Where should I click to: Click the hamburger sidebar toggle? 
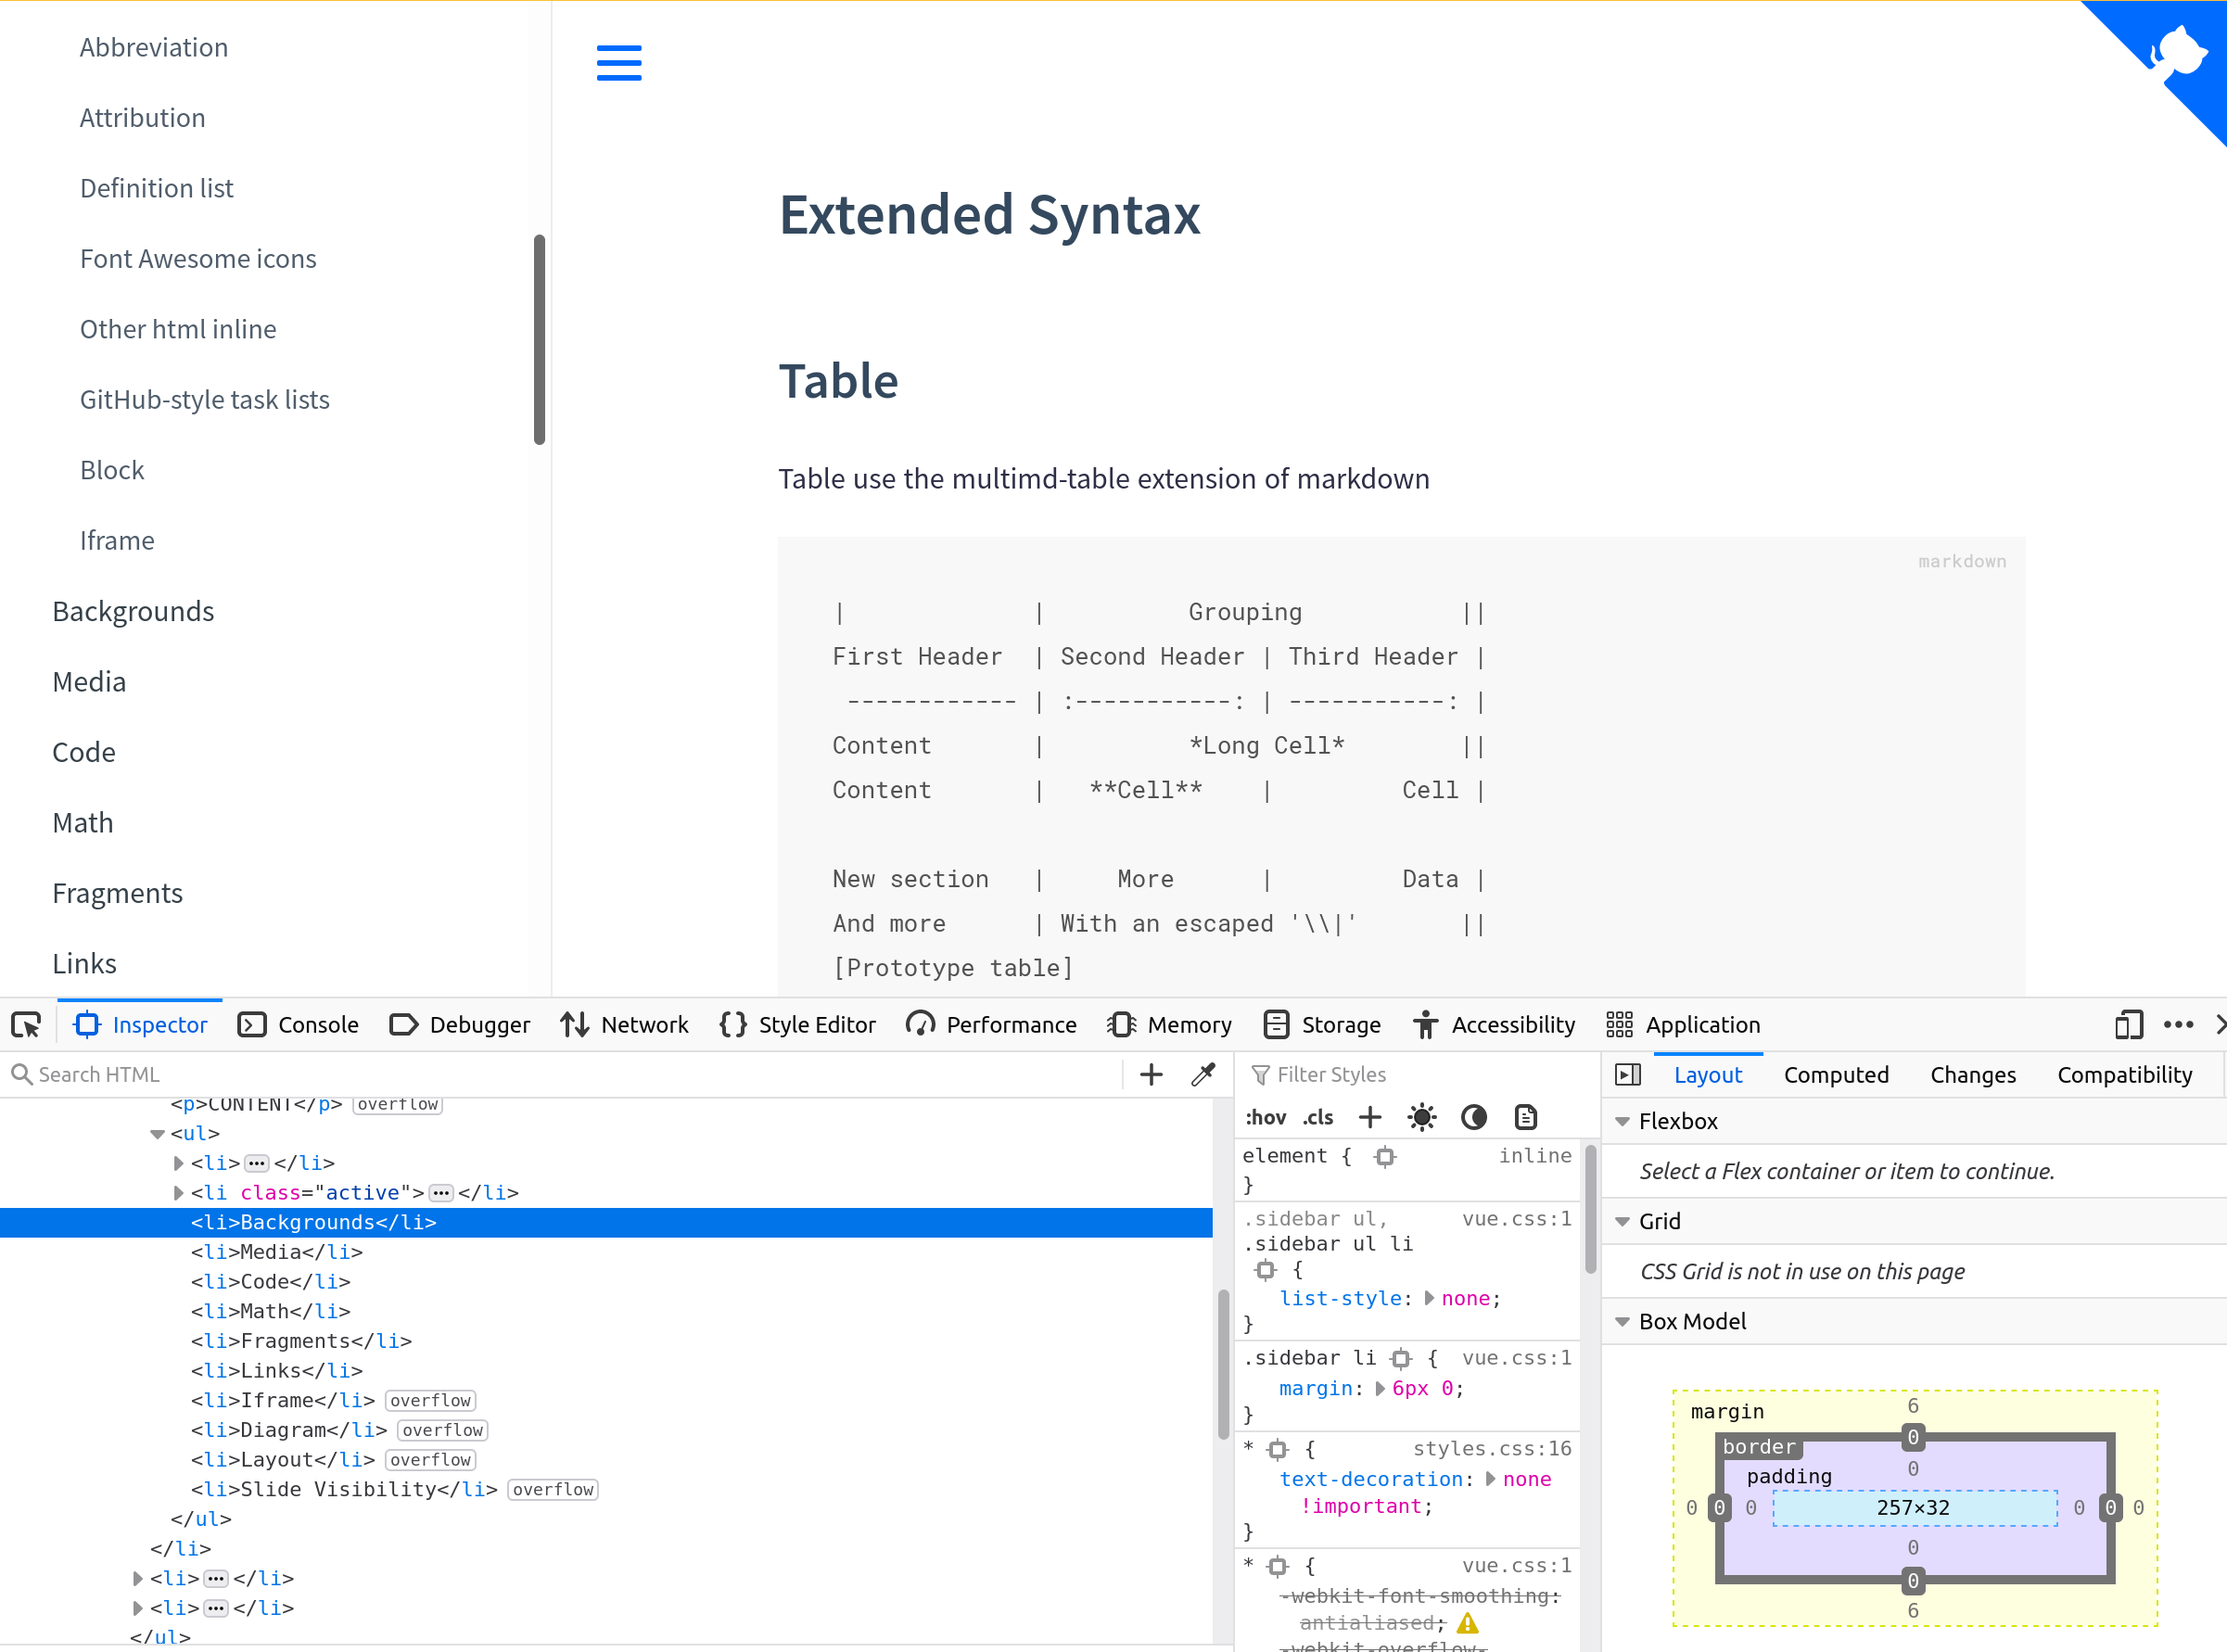(x=619, y=63)
